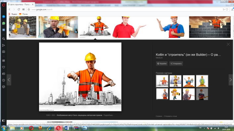Screen dimensions: 234x131
Task: Open the Почта bookmark
Action: 23,14
